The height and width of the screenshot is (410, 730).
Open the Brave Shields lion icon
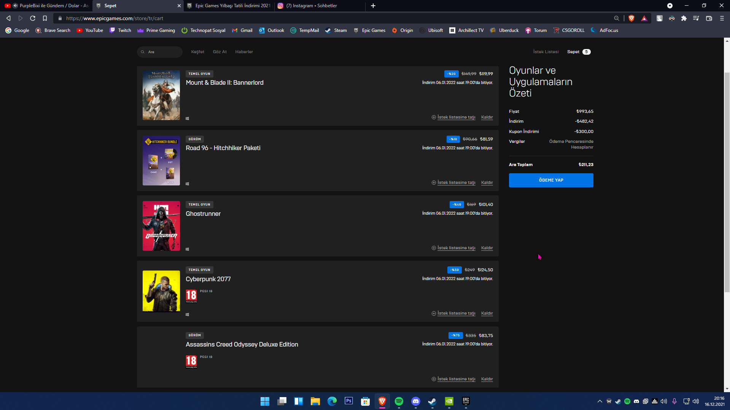[631, 18]
